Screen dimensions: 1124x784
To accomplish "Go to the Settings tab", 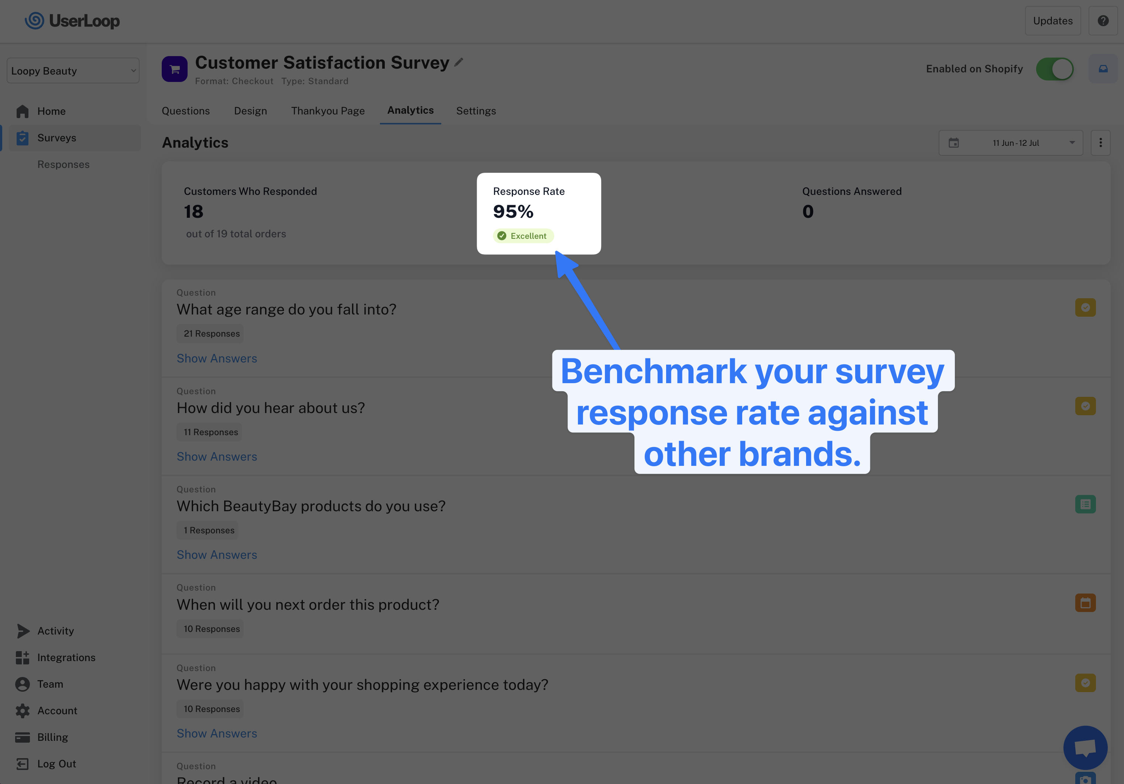I will pyautogui.click(x=476, y=111).
